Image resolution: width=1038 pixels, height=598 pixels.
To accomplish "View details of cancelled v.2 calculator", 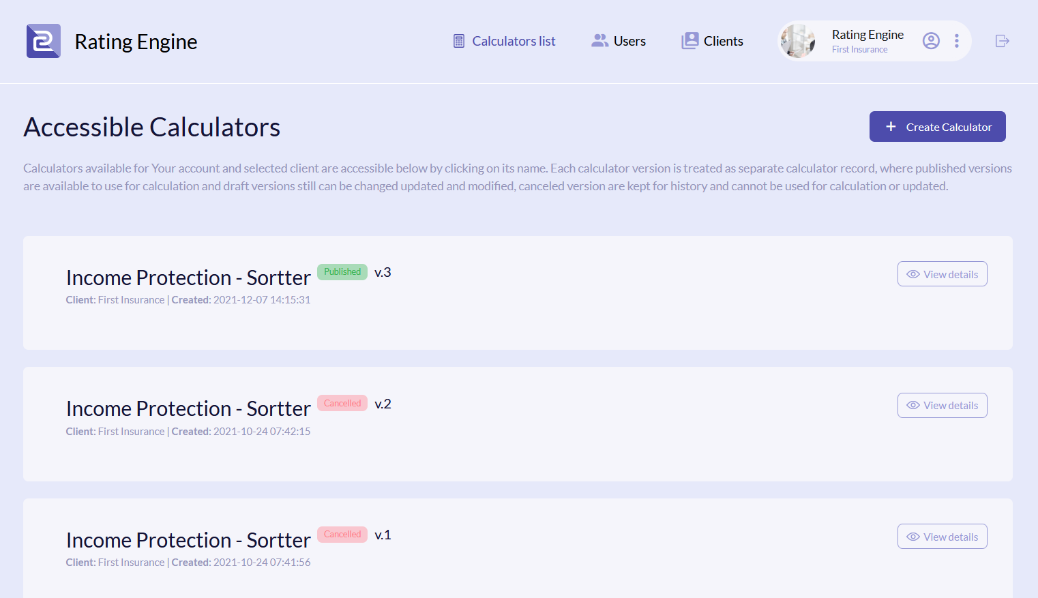I will (942, 406).
